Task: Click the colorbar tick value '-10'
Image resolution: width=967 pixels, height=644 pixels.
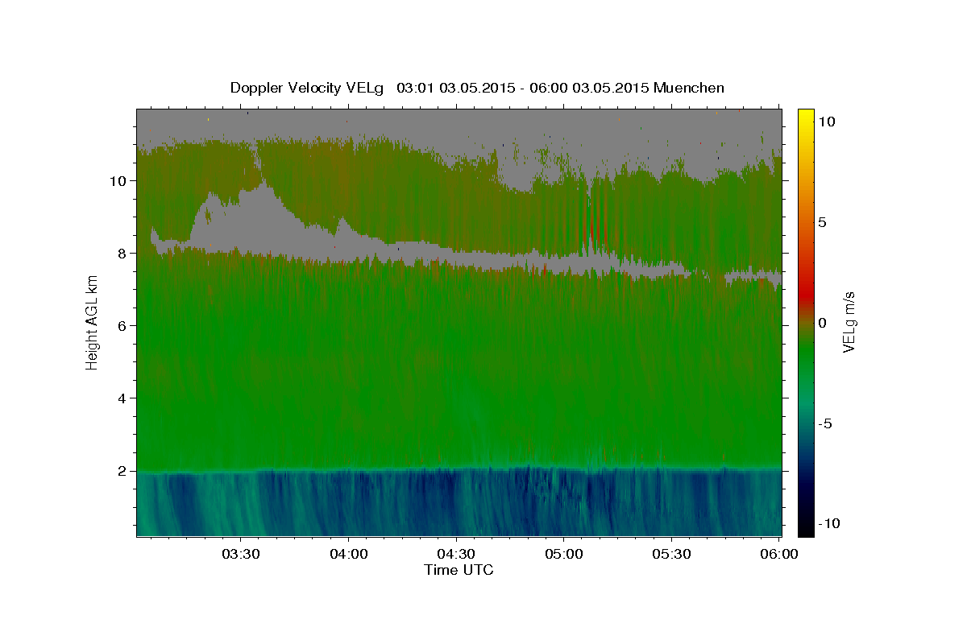Action: tap(828, 523)
